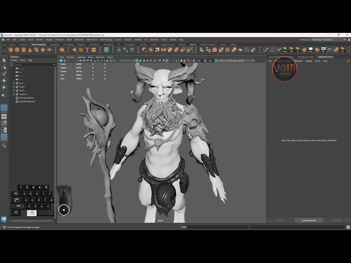Click the SVG import shelf icon
Image resolution: width=351 pixels, height=263 pixels.
click(x=94, y=50)
